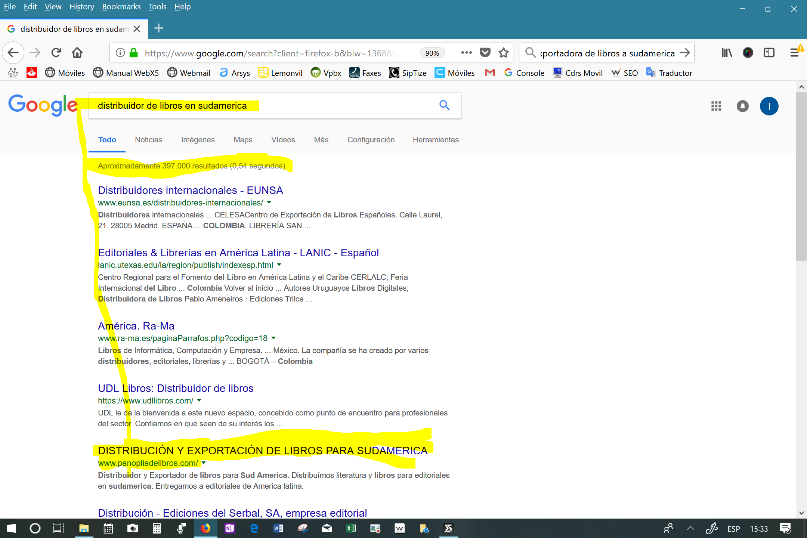Open the Vpbx bookmark
This screenshot has width=807, height=538.
tap(326, 73)
